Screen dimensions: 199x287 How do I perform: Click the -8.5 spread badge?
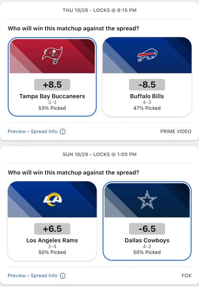147,85
